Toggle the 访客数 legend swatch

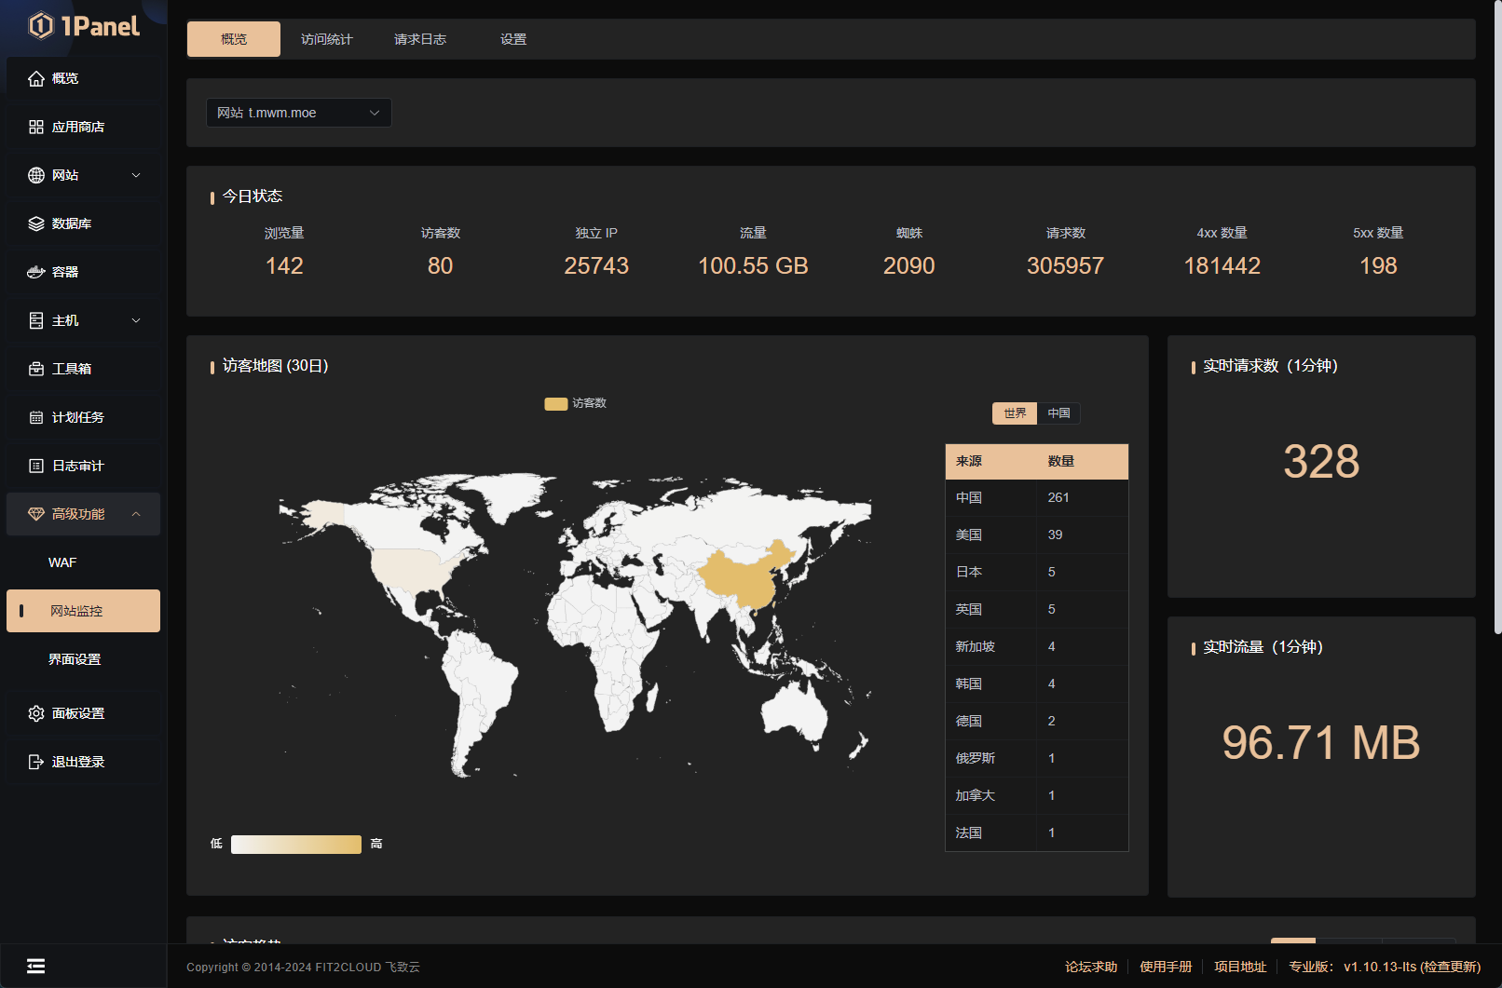click(556, 404)
